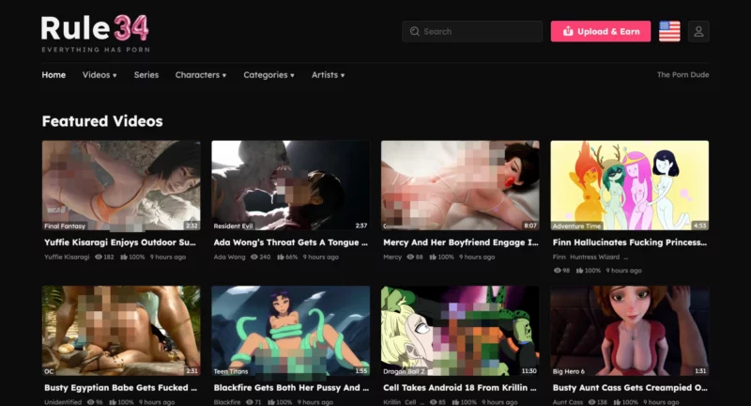751x406 pixels.
Task: Click the upload icon on the Upload & Earn button
Action: pos(568,32)
